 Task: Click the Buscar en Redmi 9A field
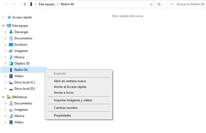click(x=186, y=4)
